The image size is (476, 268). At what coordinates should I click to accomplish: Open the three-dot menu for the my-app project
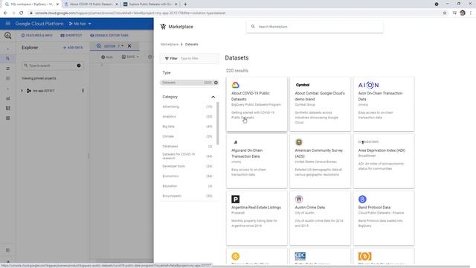[x=83, y=91]
